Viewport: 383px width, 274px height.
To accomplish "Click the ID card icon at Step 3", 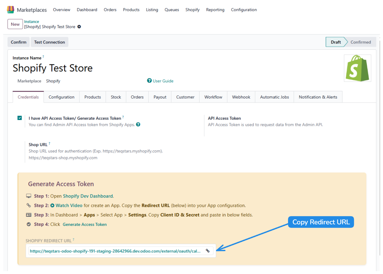I will click(29, 215).
